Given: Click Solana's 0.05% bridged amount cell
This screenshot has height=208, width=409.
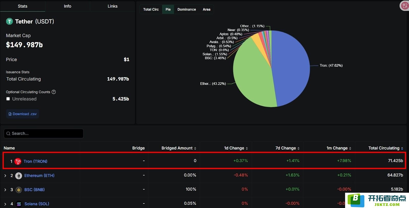Looking at the screenshot, I should (x=190, y=203).
